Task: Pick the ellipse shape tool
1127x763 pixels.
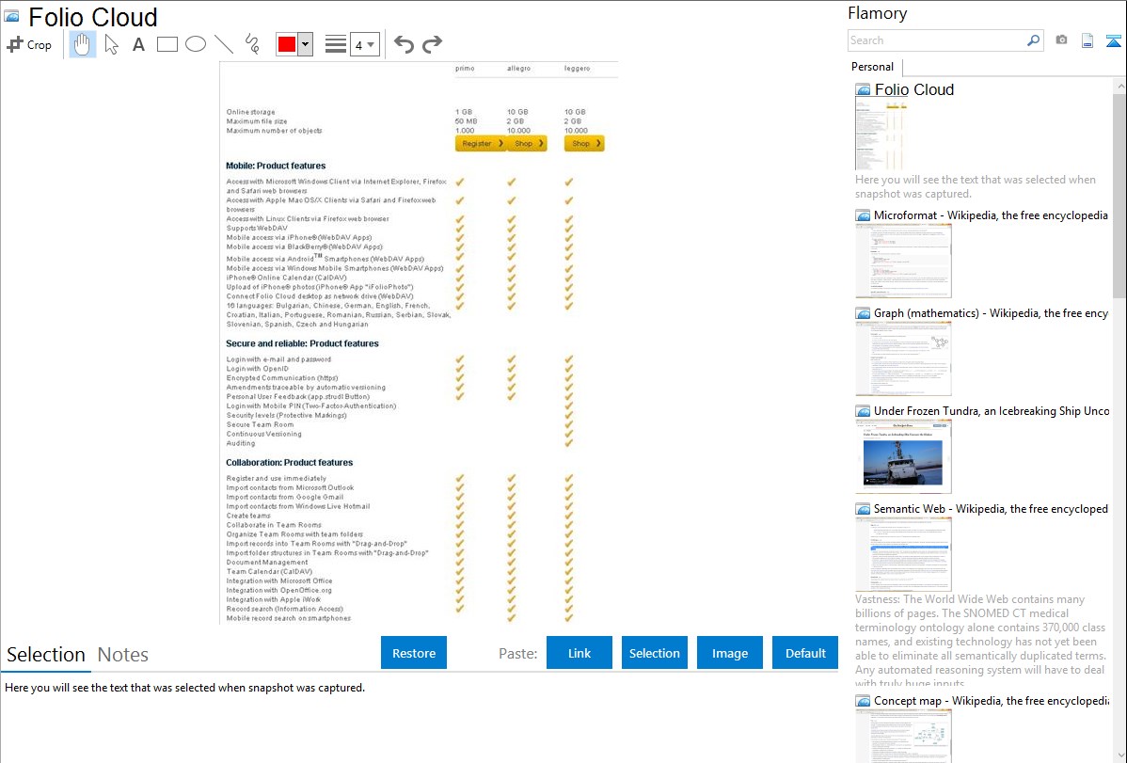Action: click(196, 44)
